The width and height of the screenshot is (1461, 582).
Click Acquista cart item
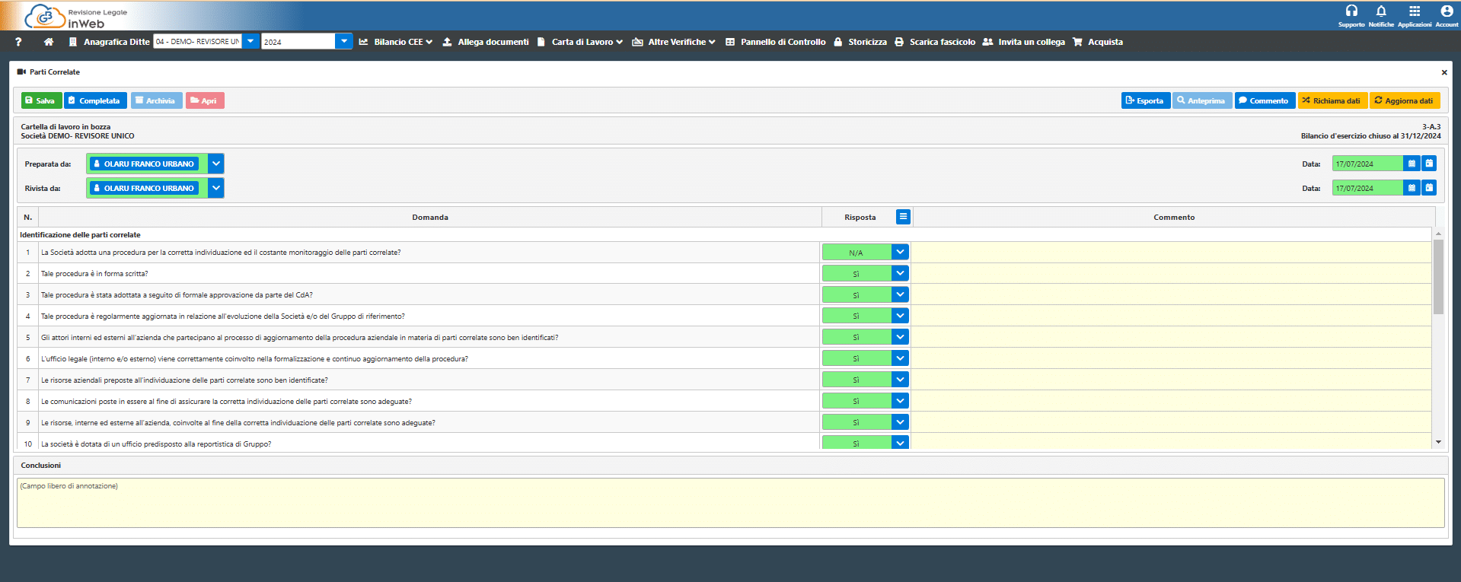[1098, 42]
